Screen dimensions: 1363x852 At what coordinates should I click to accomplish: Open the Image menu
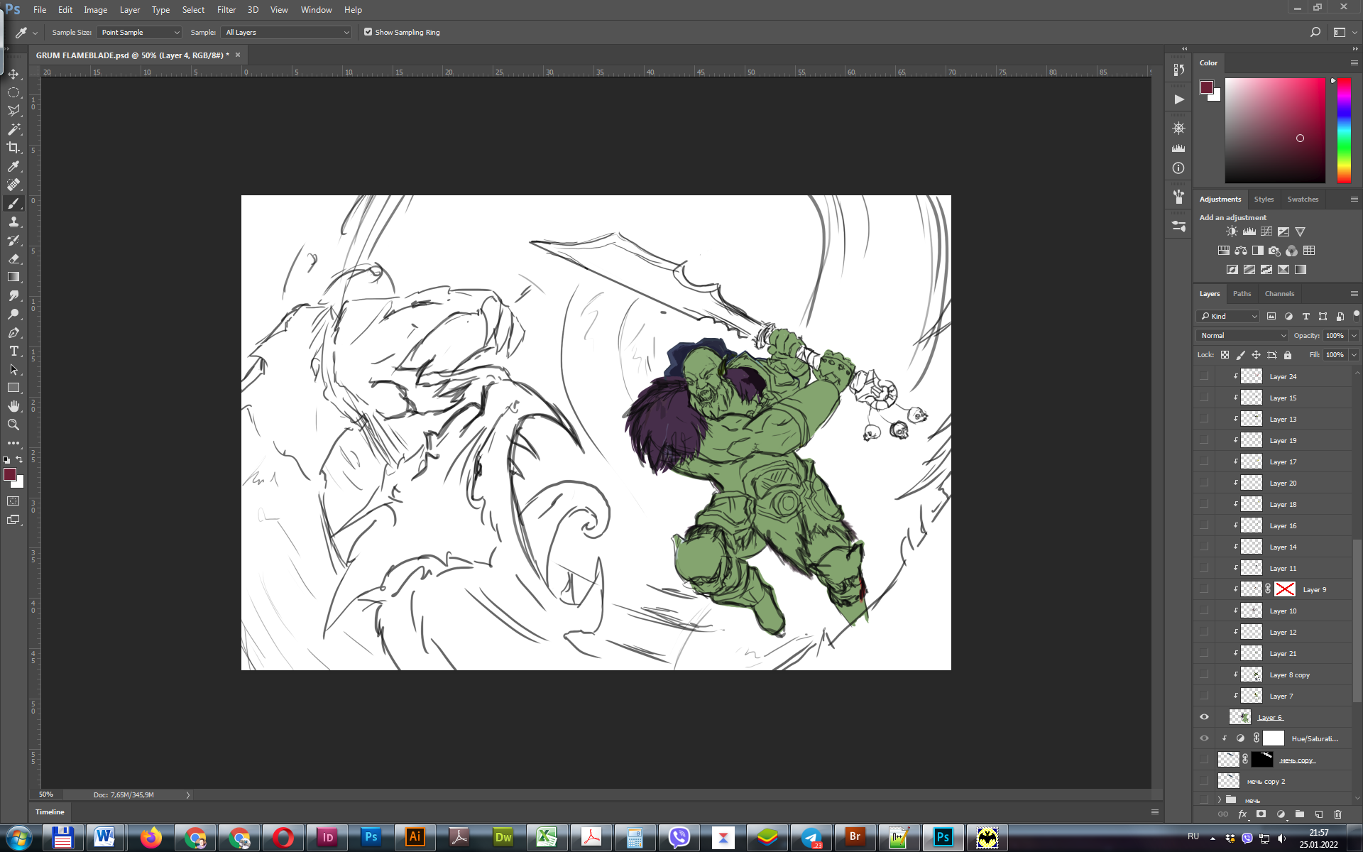pyautogui.click(x=95, y=10)
